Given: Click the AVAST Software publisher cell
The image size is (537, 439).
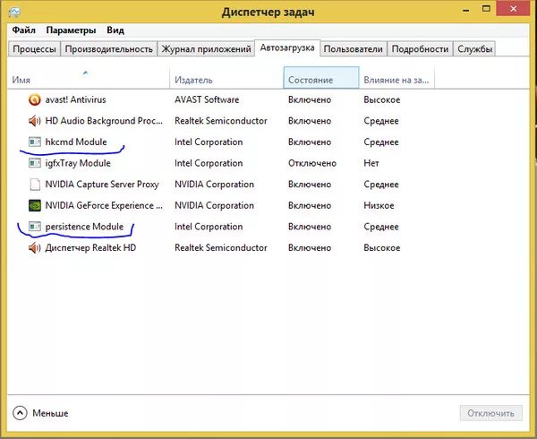Looking at the screenshot, I should tap(207, 99).
